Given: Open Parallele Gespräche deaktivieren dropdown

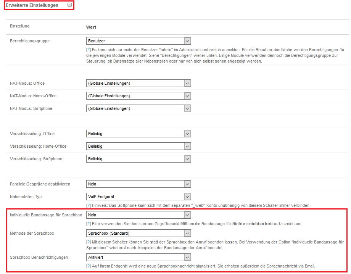Looking at the screenshot, I should 138,184.
